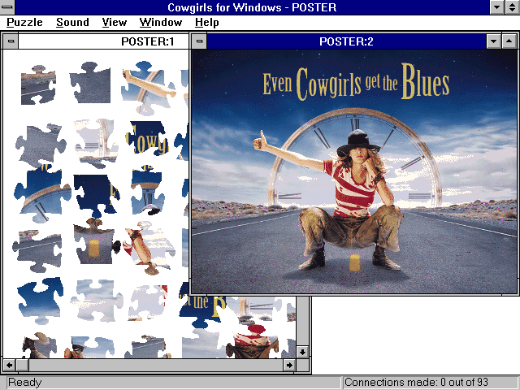Open the Puzzle menu
Viewport: 520px width, 390px height.
click(24, 22)
